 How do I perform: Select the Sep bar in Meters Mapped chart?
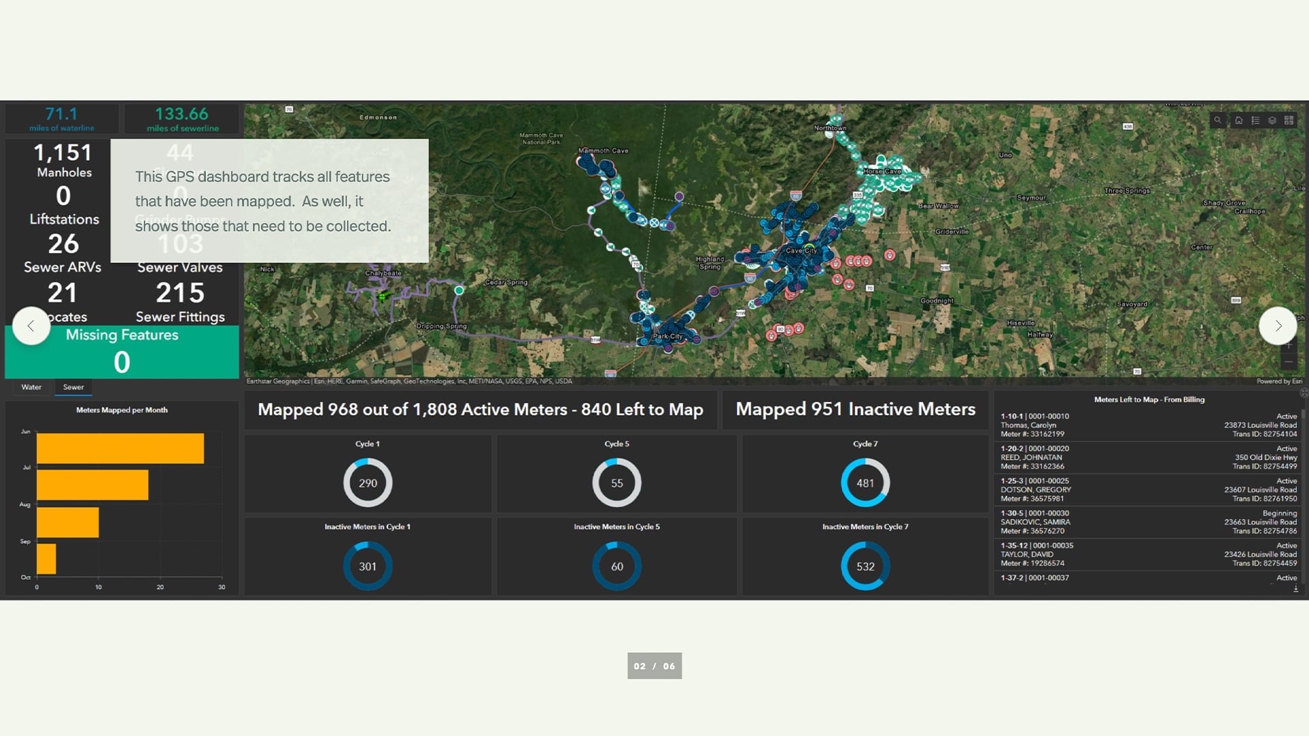click(x=46, y=559)
